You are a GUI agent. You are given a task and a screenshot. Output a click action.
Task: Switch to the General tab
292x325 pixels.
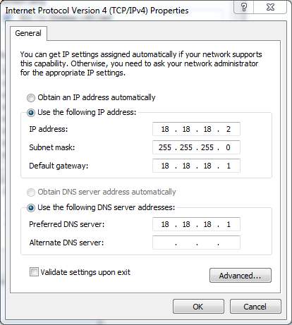28,33
